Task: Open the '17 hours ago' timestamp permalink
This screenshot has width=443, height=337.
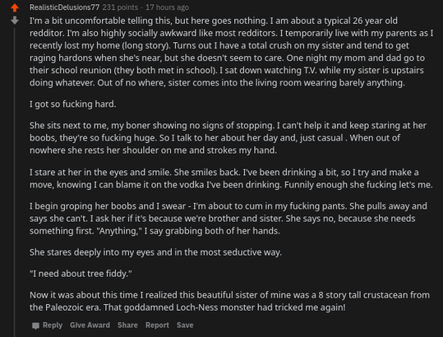Action: pos(167,7)
